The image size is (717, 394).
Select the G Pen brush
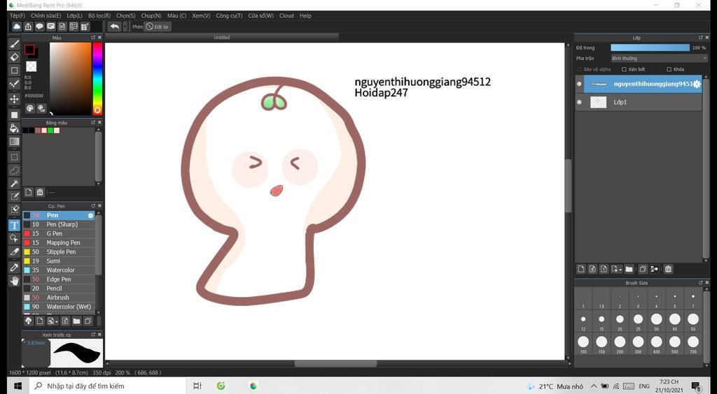click(59, 233)
